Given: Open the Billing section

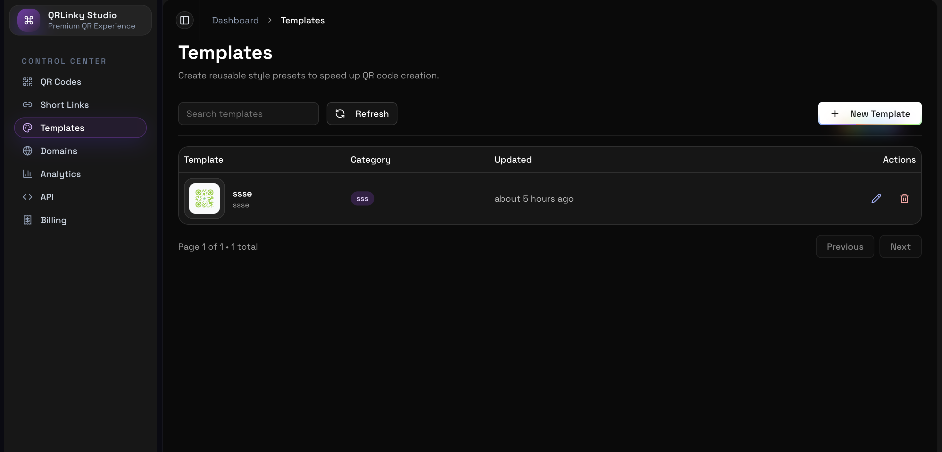Looking at the screenshot, I should click(54, 219).
